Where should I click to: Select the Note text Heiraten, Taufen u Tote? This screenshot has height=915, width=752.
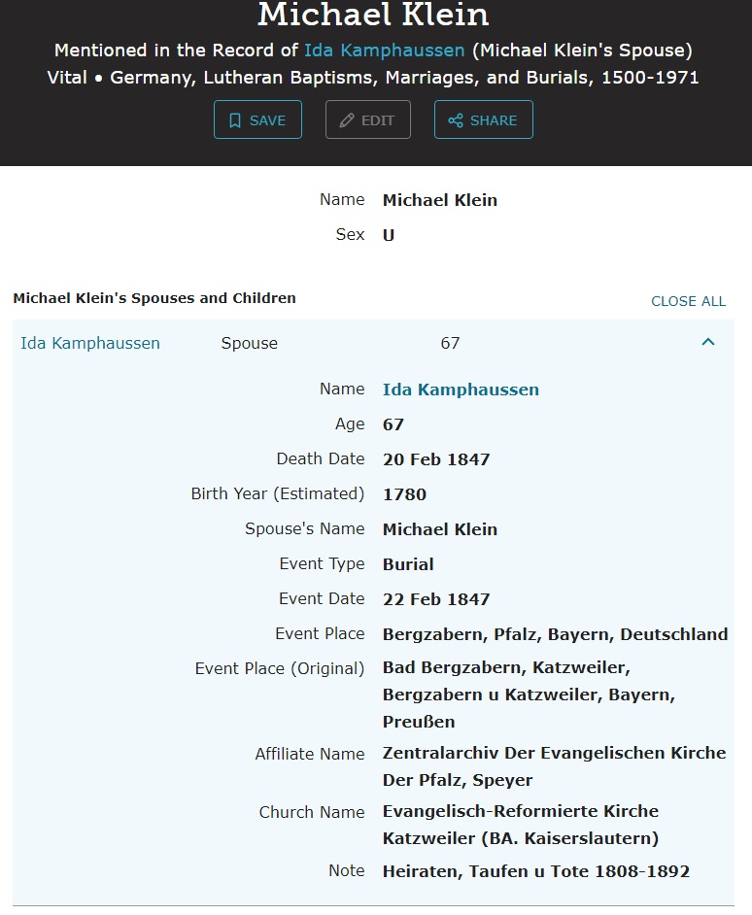(x=536, y=871)
